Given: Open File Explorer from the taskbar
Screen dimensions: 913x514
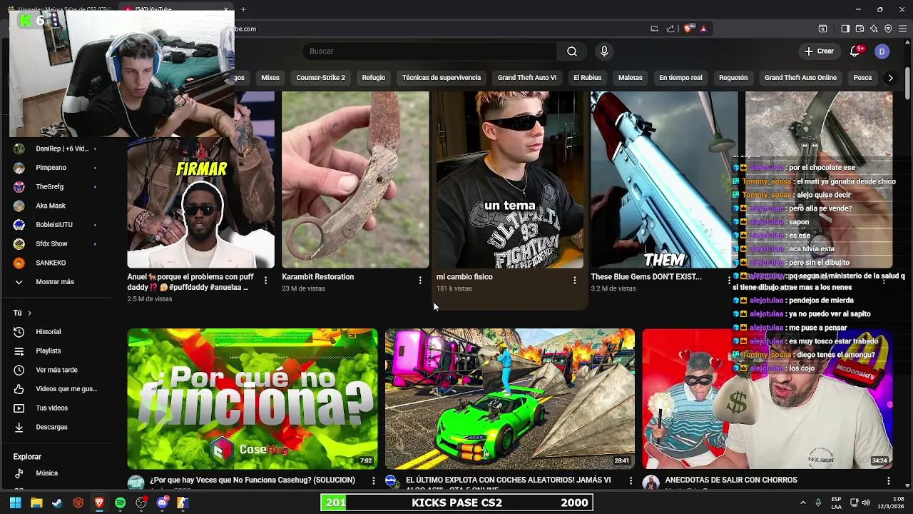Looking at the screenshot, I should coord(36,503).
